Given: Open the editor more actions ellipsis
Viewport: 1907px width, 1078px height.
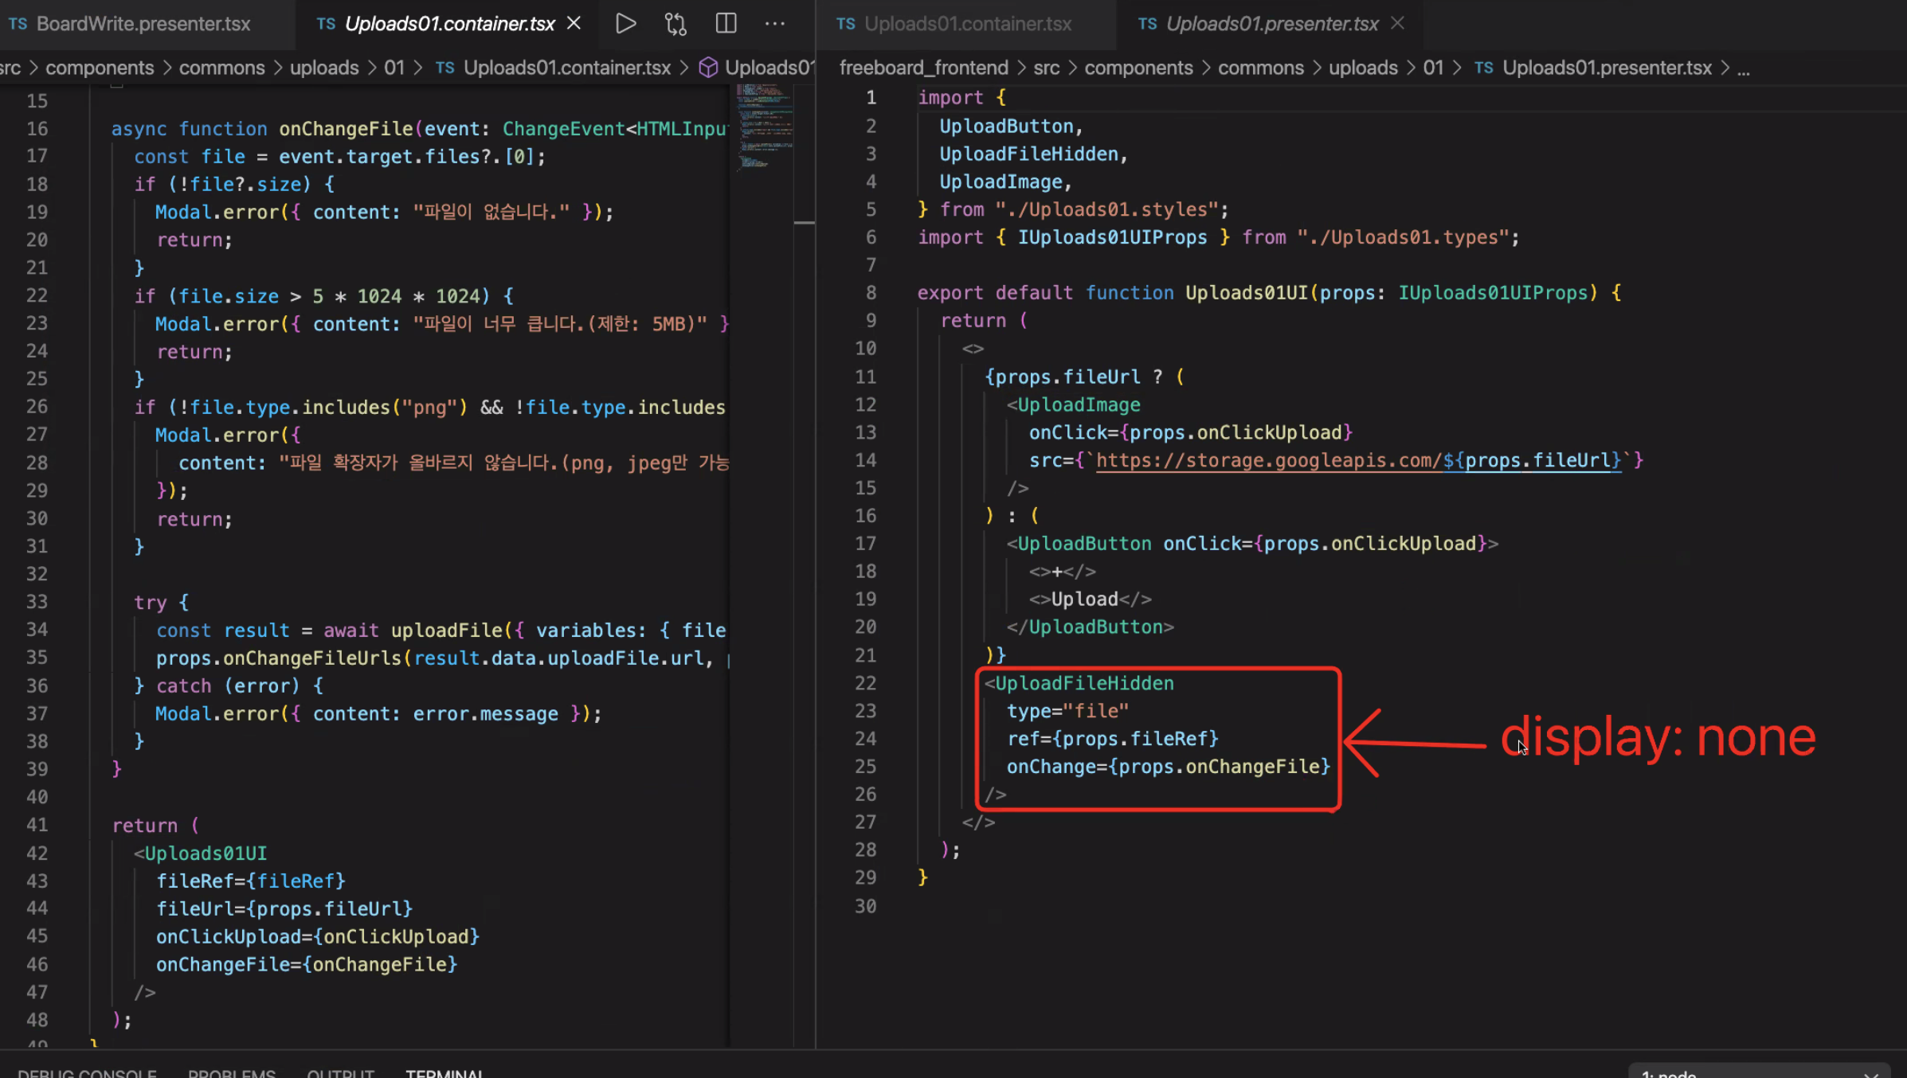Looking at the screenshot, I should click(774, 24).
